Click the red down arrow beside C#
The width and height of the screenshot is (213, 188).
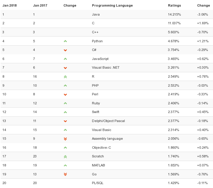click(65, 50)
